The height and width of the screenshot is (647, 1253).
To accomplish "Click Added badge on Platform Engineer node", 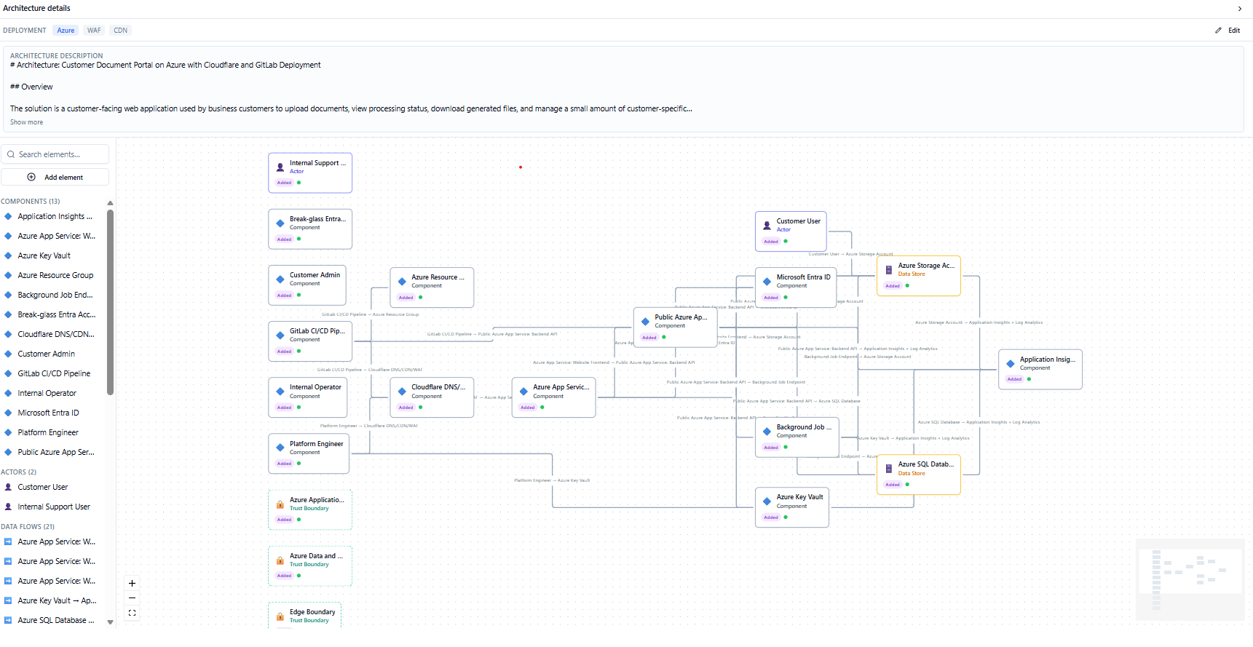I will (x=284, y=464).
